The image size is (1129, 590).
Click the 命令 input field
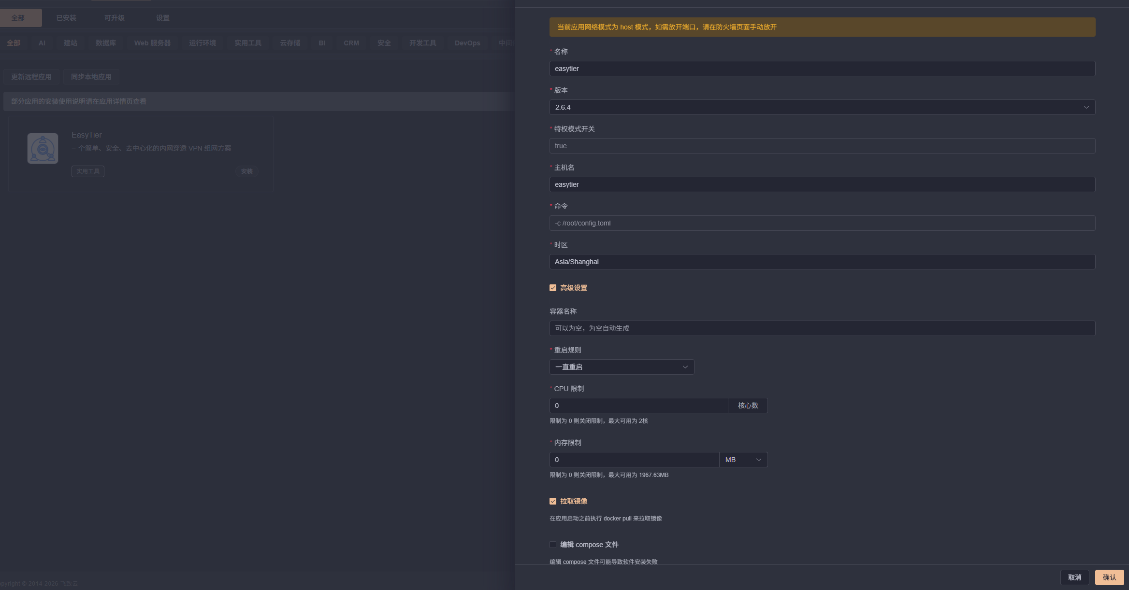822,223
